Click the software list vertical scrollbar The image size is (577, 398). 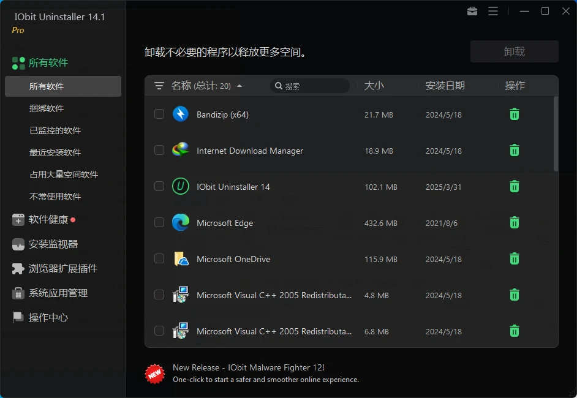(x=556, y=134)
